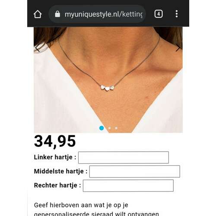
Task: Focus the Rechter hartje text field
Action: [x=128, y=185]
